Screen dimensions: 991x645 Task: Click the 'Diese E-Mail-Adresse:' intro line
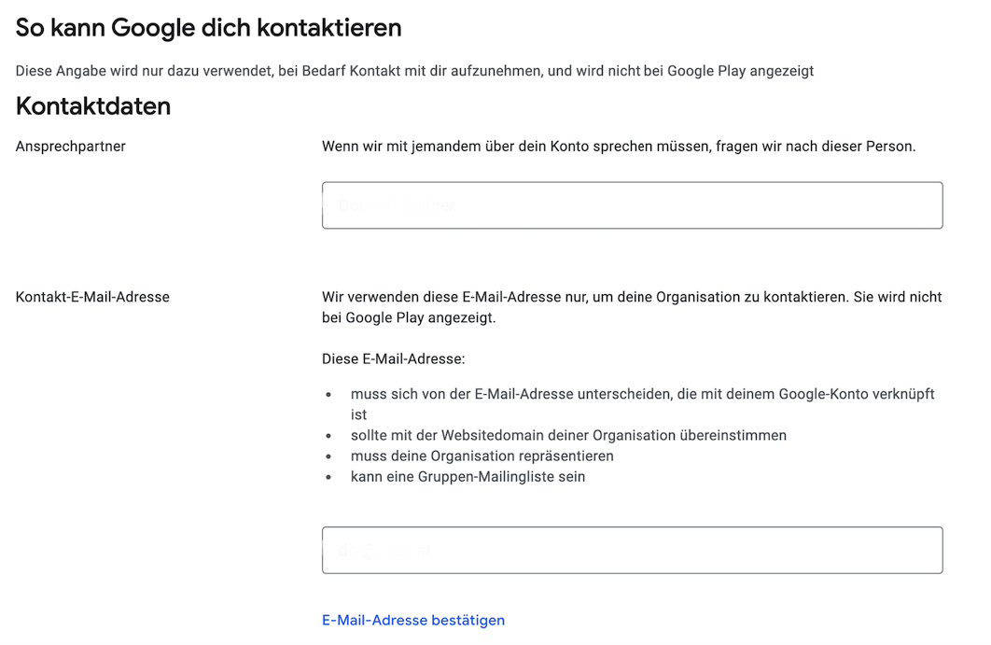click(x=393, y=358)
